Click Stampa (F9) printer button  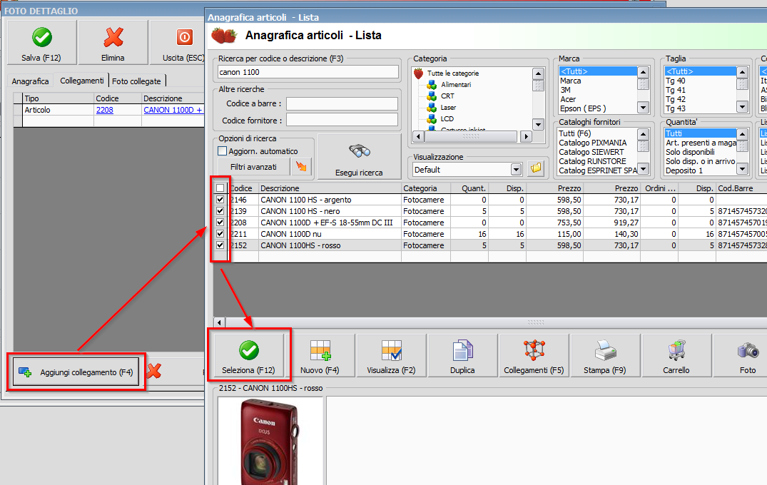pos(605,355)
